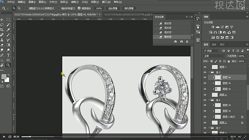Select the Eraser tool

pyautogui.click(x=2, y=45)
